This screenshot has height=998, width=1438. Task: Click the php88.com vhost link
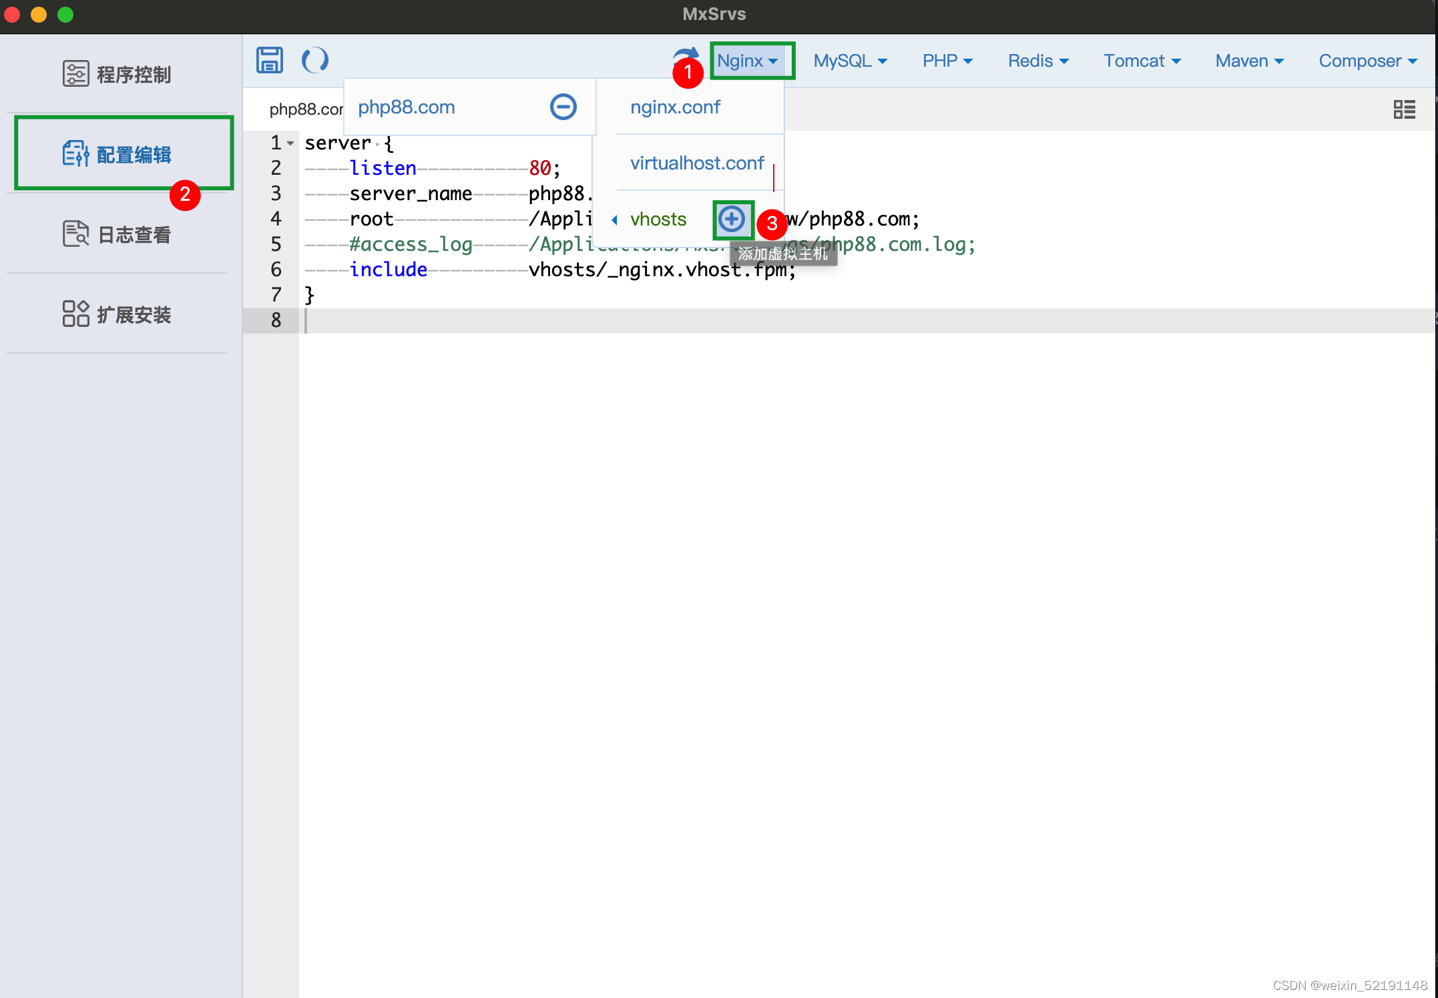point(407,107)
